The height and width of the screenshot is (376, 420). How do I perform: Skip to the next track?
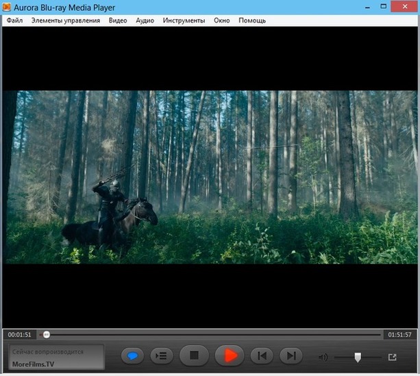click(x=291, y=355)
